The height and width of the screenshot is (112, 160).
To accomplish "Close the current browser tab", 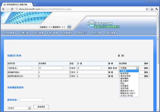I will pyautogui.click(x=30, y=5).
